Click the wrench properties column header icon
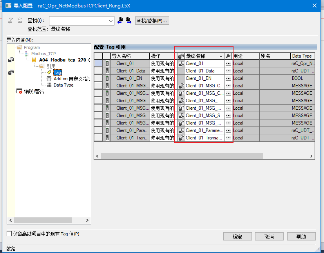Screen dimensions: 324x253 point(228,56)
